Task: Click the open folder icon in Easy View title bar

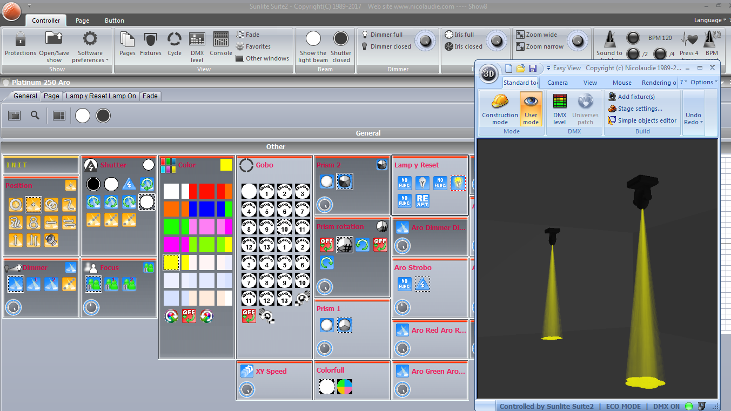Action: (x=521, y=69)
